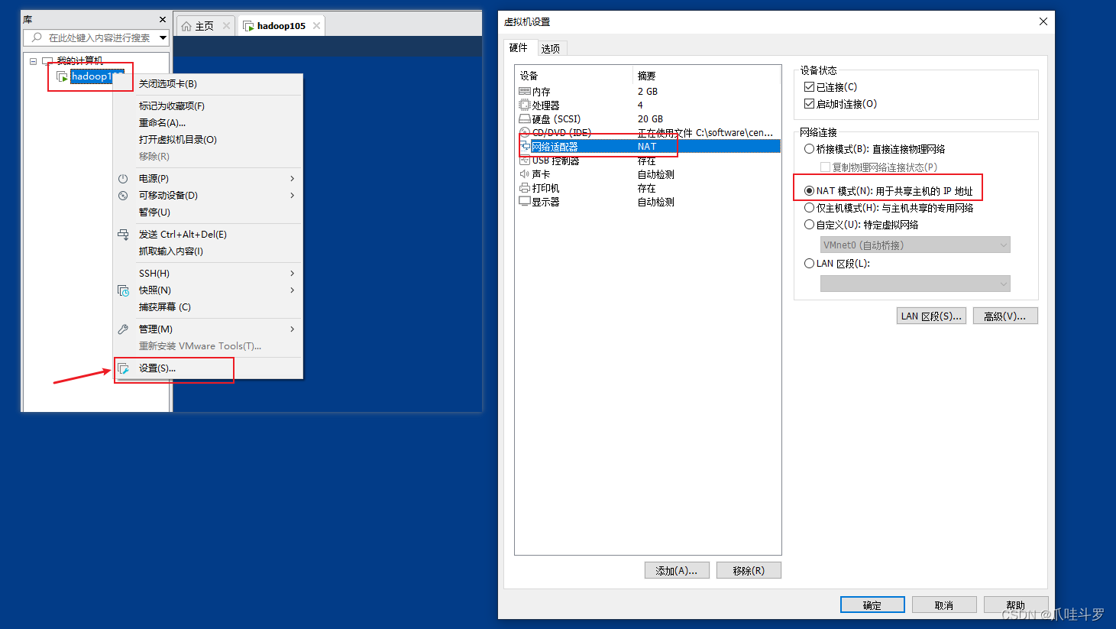Expand the 管理(M) submenu arrow
This screenshot has height=629, width=1116.
tap(293, 329)
